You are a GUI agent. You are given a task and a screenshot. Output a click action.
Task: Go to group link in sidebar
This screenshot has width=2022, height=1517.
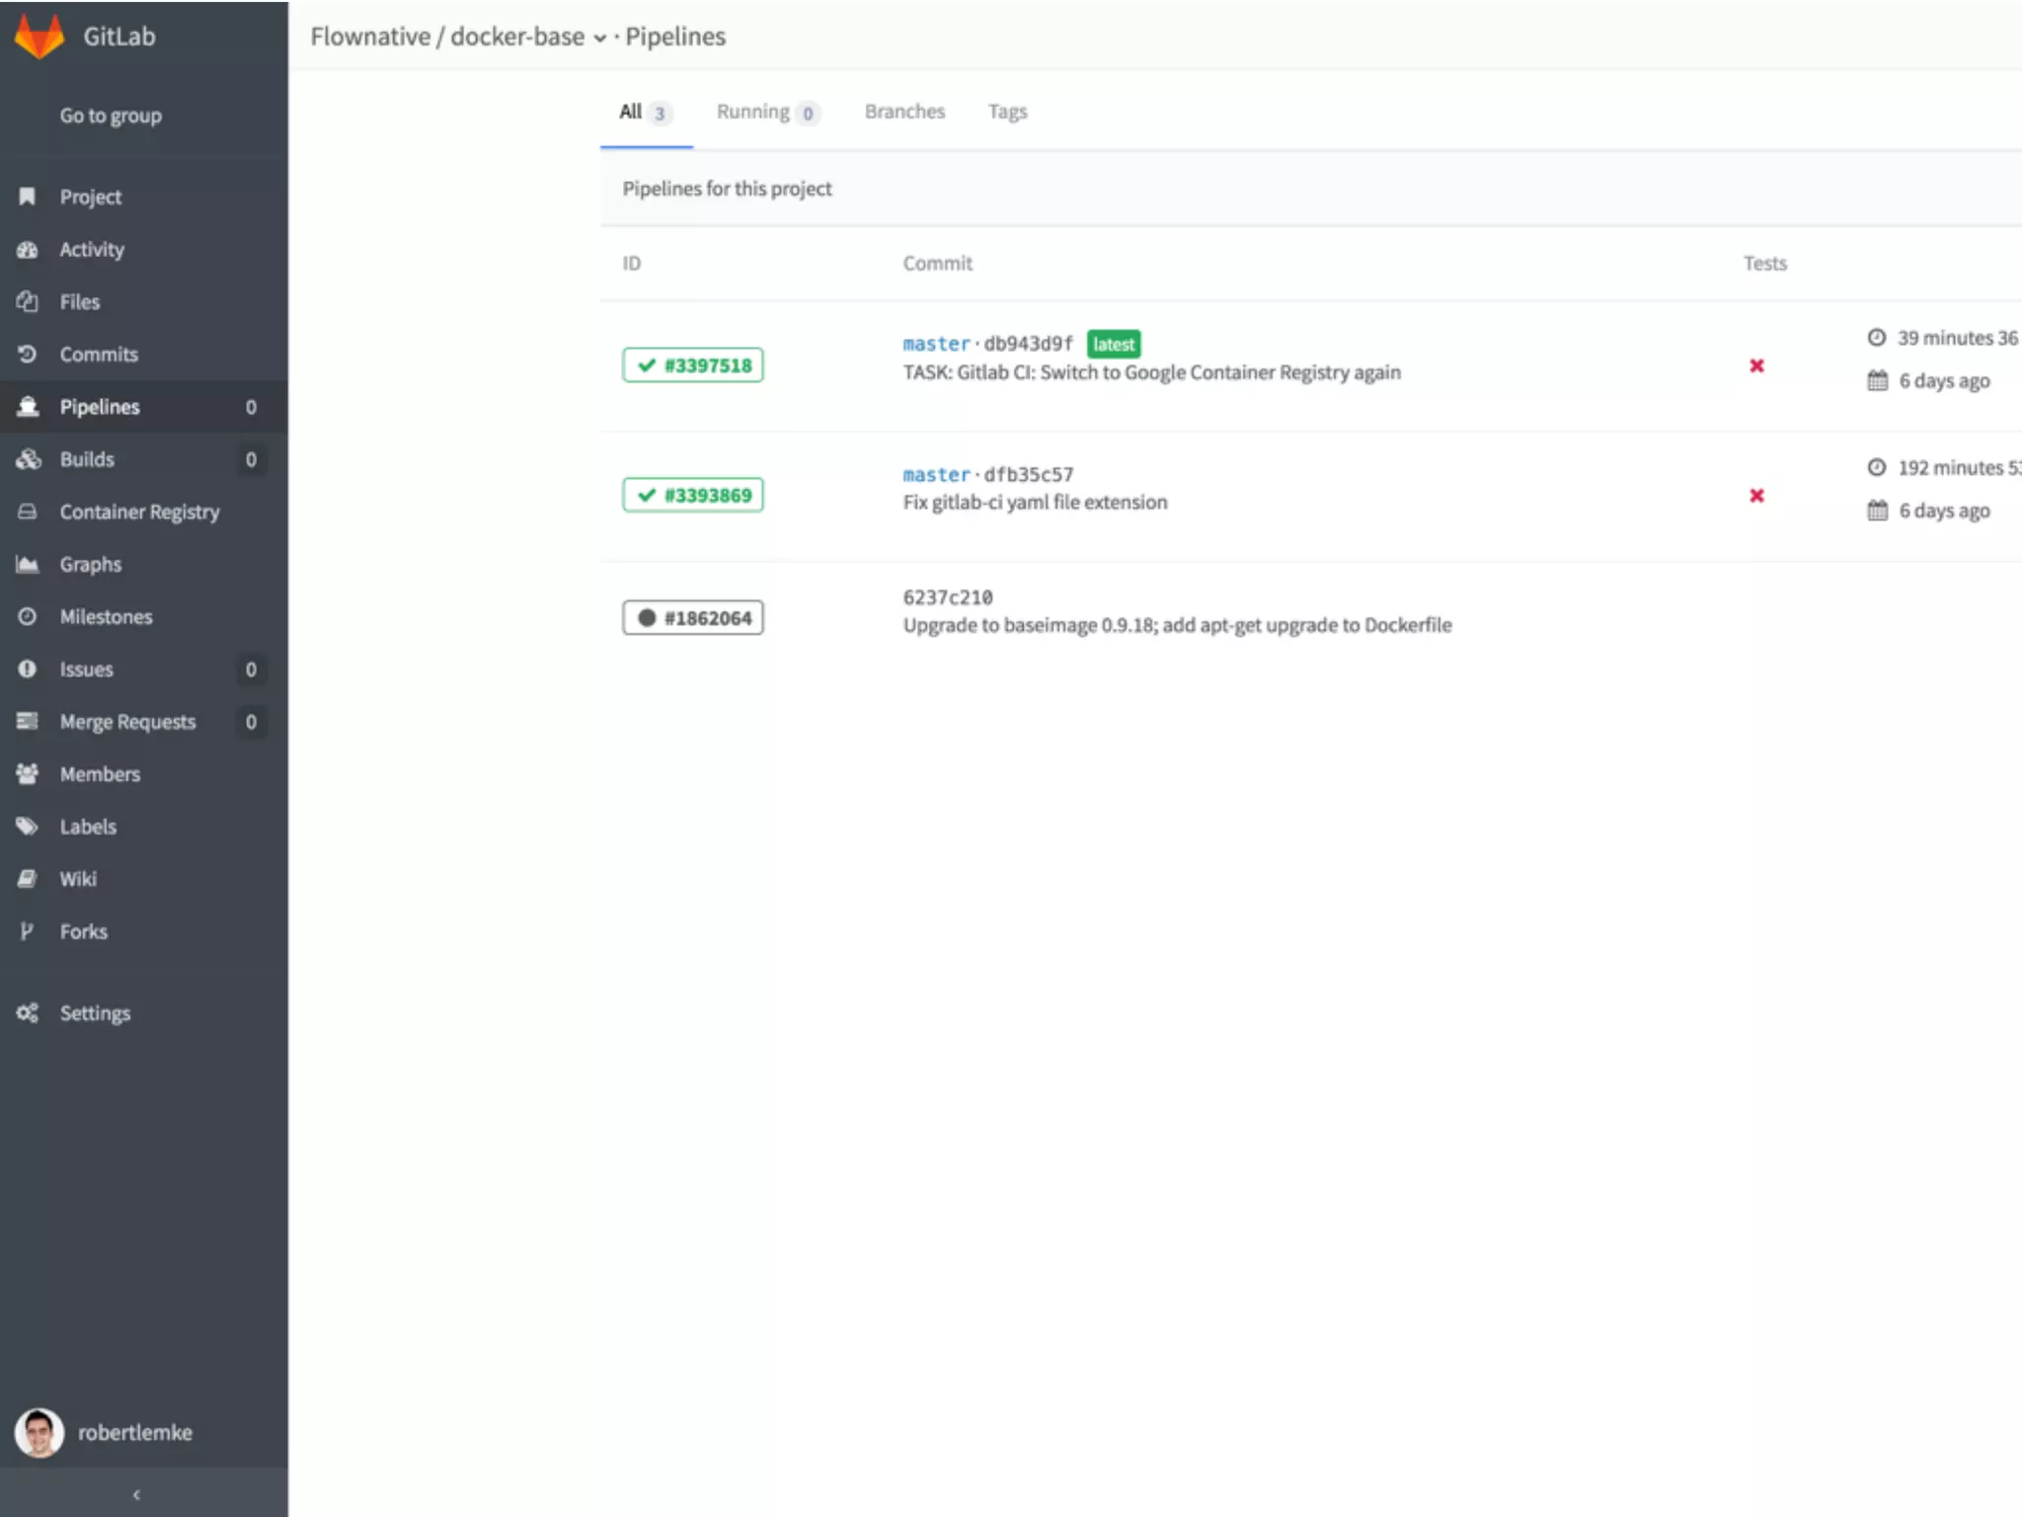[x=111, y=116]
